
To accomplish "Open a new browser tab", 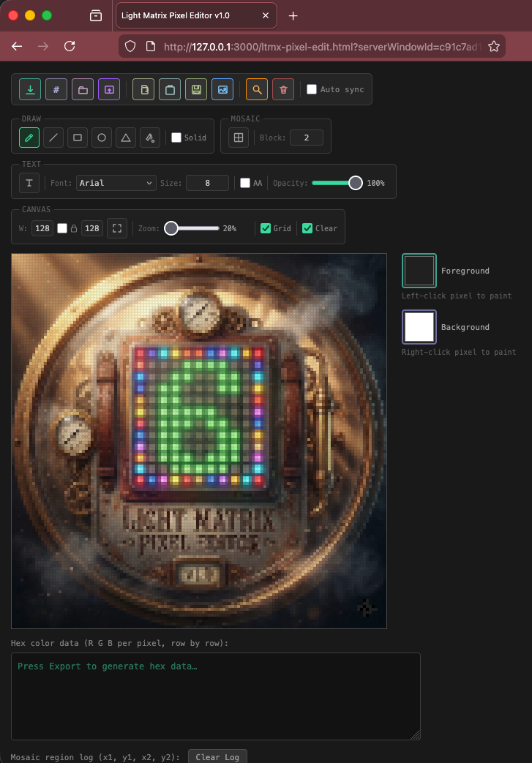I will click(x=293, y=15).
